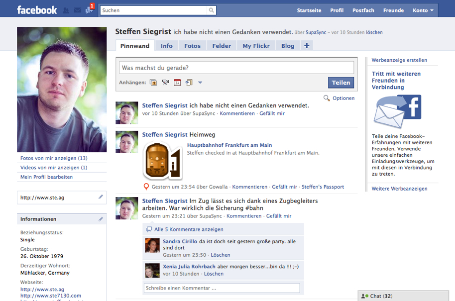Expand Alle 5 Kommentare anzeigen
Viewport: 455px width, 301px height.
coord(188,229)
